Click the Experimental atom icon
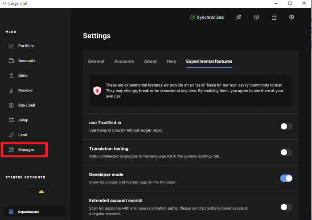The width and height of the screenshot is (312, 220). coord(11,212)
